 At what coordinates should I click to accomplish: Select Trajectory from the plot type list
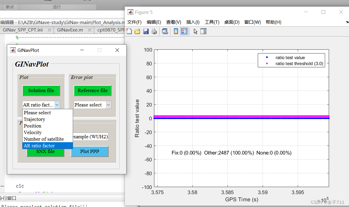(x=34, y=119)
